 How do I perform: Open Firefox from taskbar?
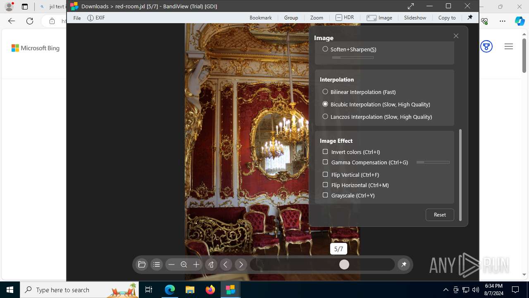[x=210, y=290]
